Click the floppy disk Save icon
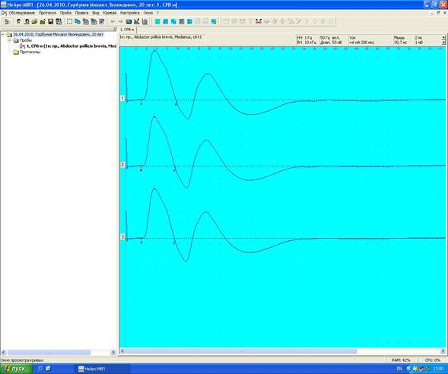The image size is (448, 374). tap(50, 22)
